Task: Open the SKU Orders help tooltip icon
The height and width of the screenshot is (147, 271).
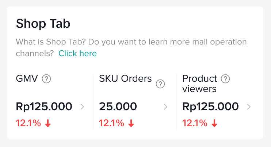Action: point(160,84)
